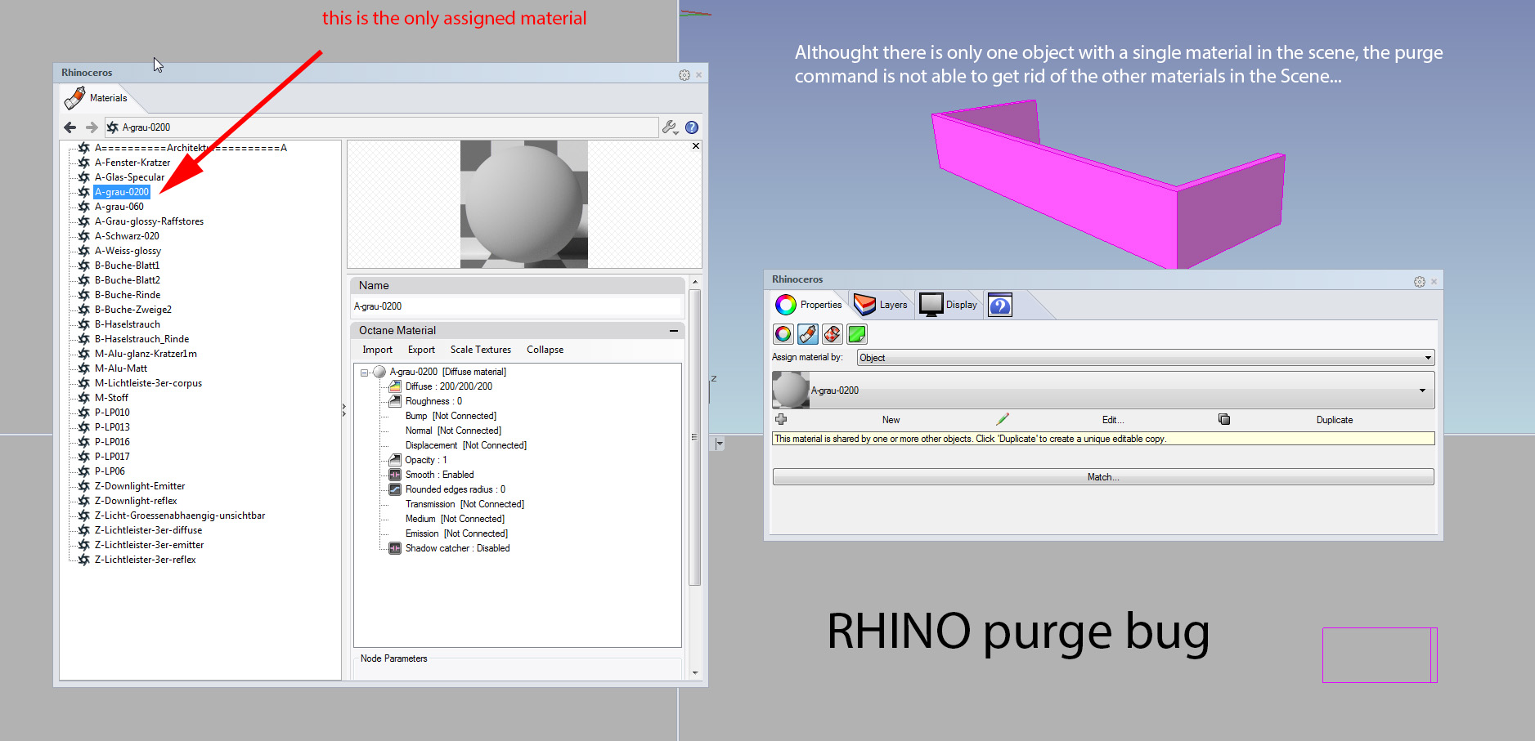
Task: Click the material editor vertical scrollbar
Action: 695,437
